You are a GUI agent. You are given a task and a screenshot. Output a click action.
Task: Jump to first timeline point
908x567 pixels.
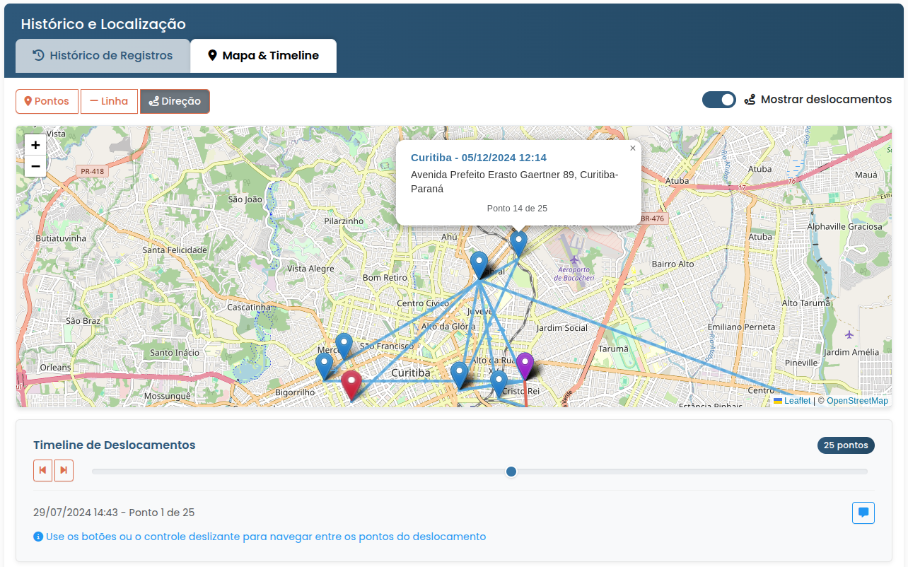pyautogui.click(x=42, y=470)
